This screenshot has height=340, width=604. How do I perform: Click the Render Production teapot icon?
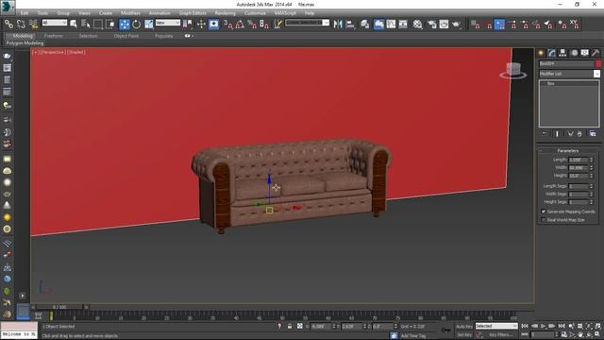pos(456,25)
